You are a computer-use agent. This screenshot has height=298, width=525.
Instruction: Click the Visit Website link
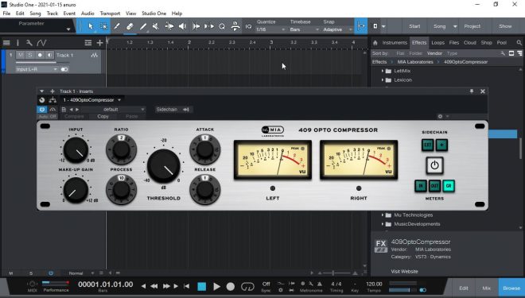[404, 272]
